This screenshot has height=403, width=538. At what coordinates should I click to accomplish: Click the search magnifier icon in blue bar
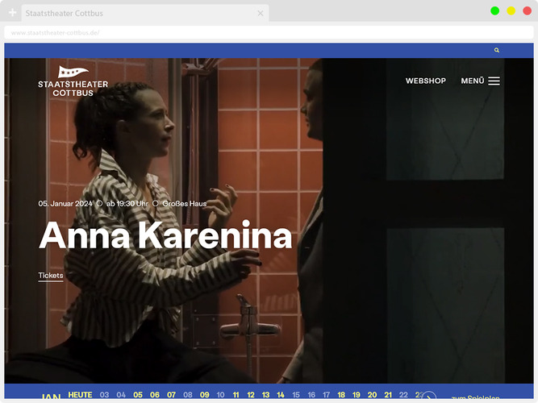[x=497, y=50]
